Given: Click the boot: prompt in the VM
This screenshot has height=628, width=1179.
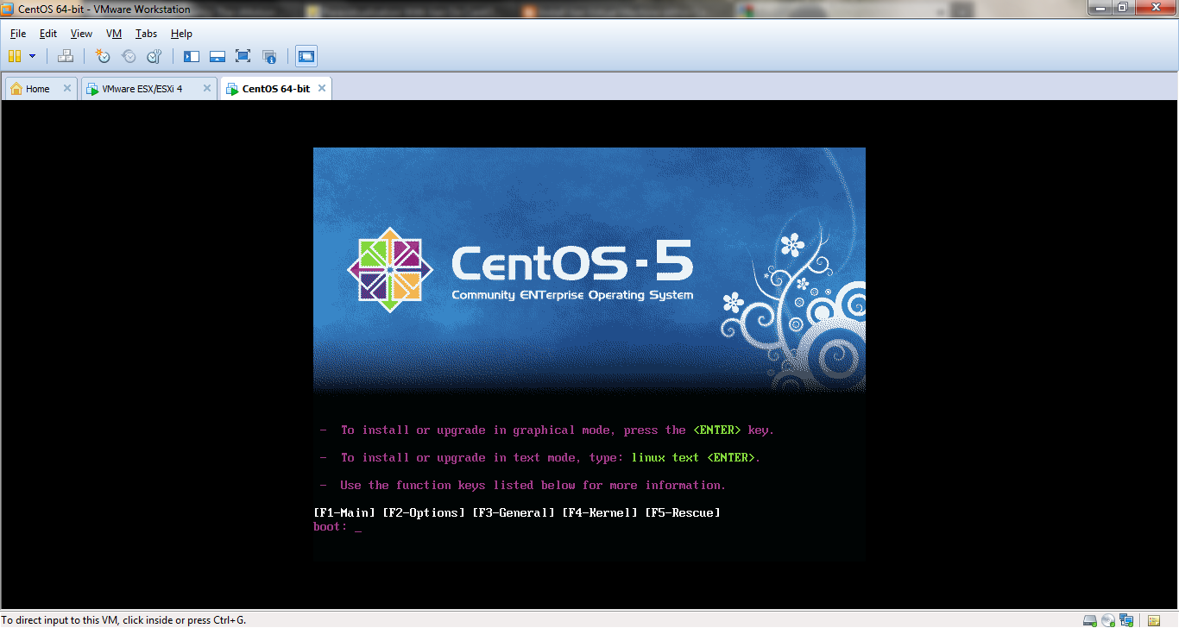Looking at the screenshot, I should (x=337, y=527).
